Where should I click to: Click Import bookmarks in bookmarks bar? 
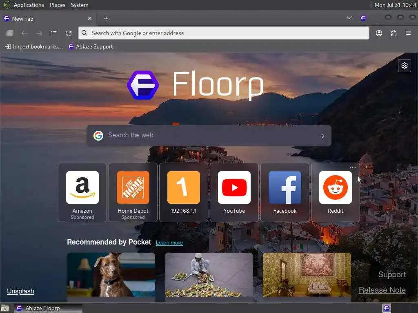[34, 46]
